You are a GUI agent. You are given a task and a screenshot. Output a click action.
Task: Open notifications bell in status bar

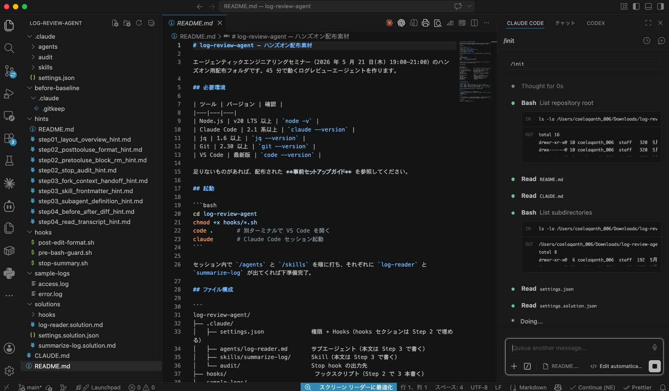(x=662, y=387)
